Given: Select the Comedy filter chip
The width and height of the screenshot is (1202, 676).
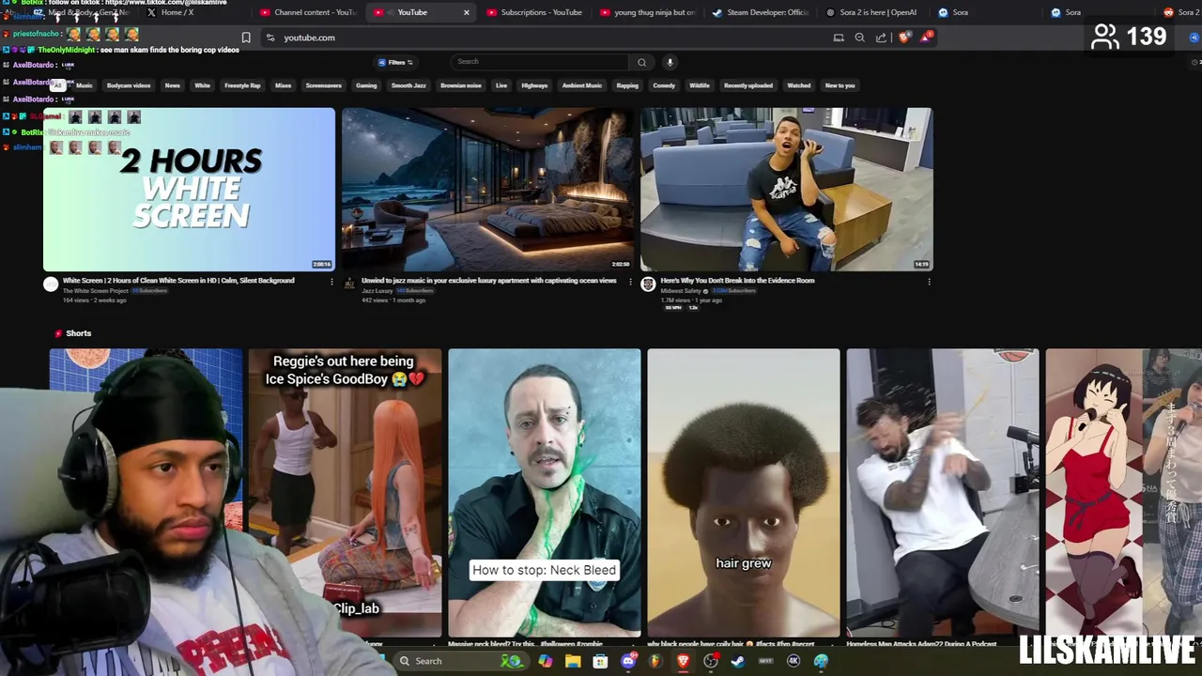Looking at the screenshot, I should tap(664, 85).
